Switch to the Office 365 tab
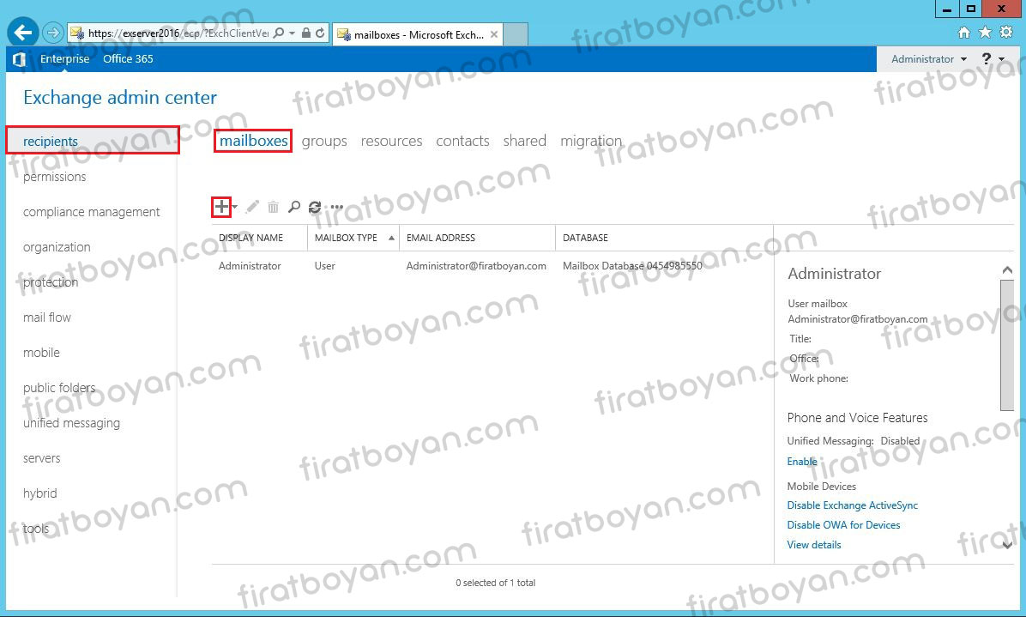 coord(129,59)
